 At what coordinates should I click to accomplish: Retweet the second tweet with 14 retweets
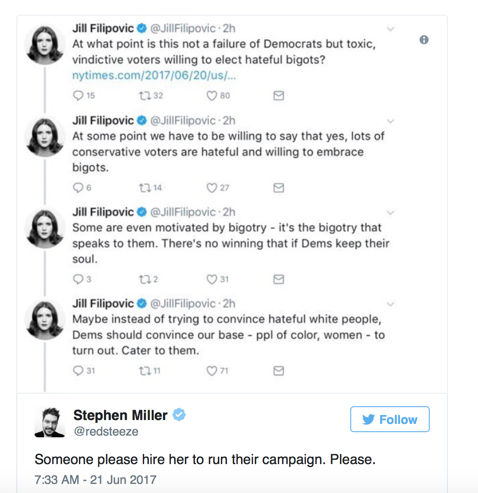coord(145,188)
